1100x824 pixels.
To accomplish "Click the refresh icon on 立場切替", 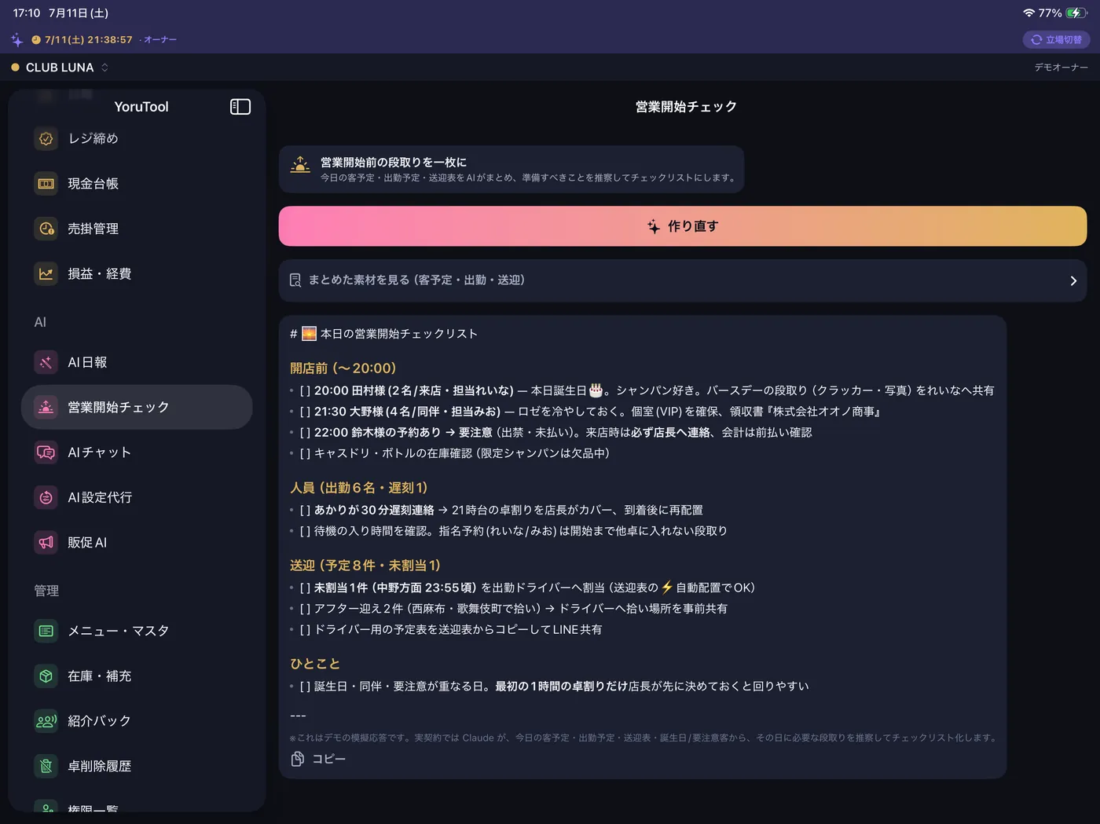I will [x=1036, y=39].
